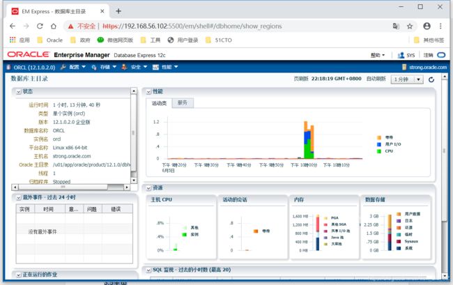This screenshot has height=285, width=453.
Task: Click the logout link
Action: [428, 55]
